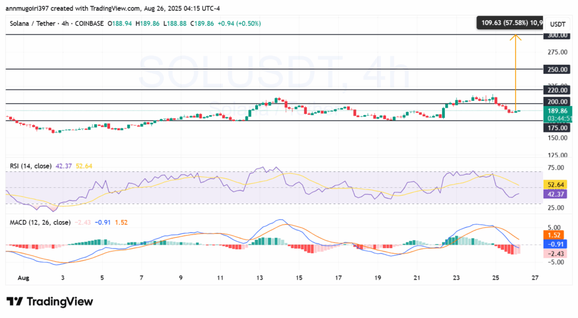Open the USDT currency selector
Image resolution: width=578 pixels, height=318 pixels.
coord(557,24)
